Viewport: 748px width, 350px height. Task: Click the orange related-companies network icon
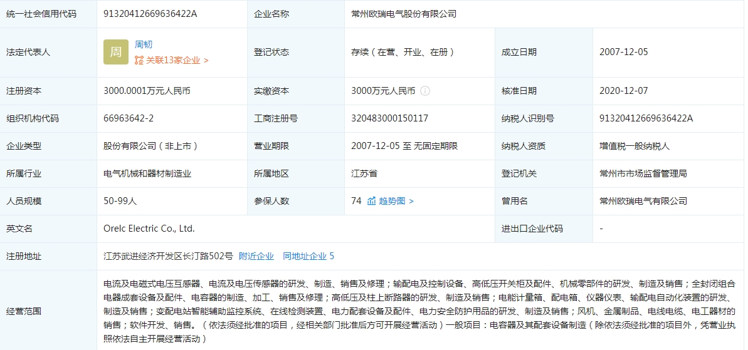click(139, 61)
